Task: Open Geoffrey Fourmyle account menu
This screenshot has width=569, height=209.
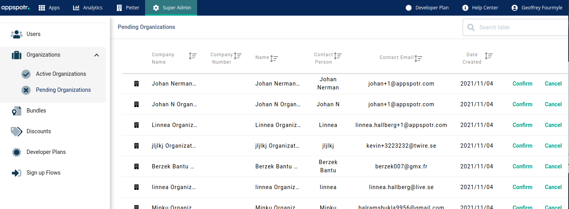Action: click(537, 8)
